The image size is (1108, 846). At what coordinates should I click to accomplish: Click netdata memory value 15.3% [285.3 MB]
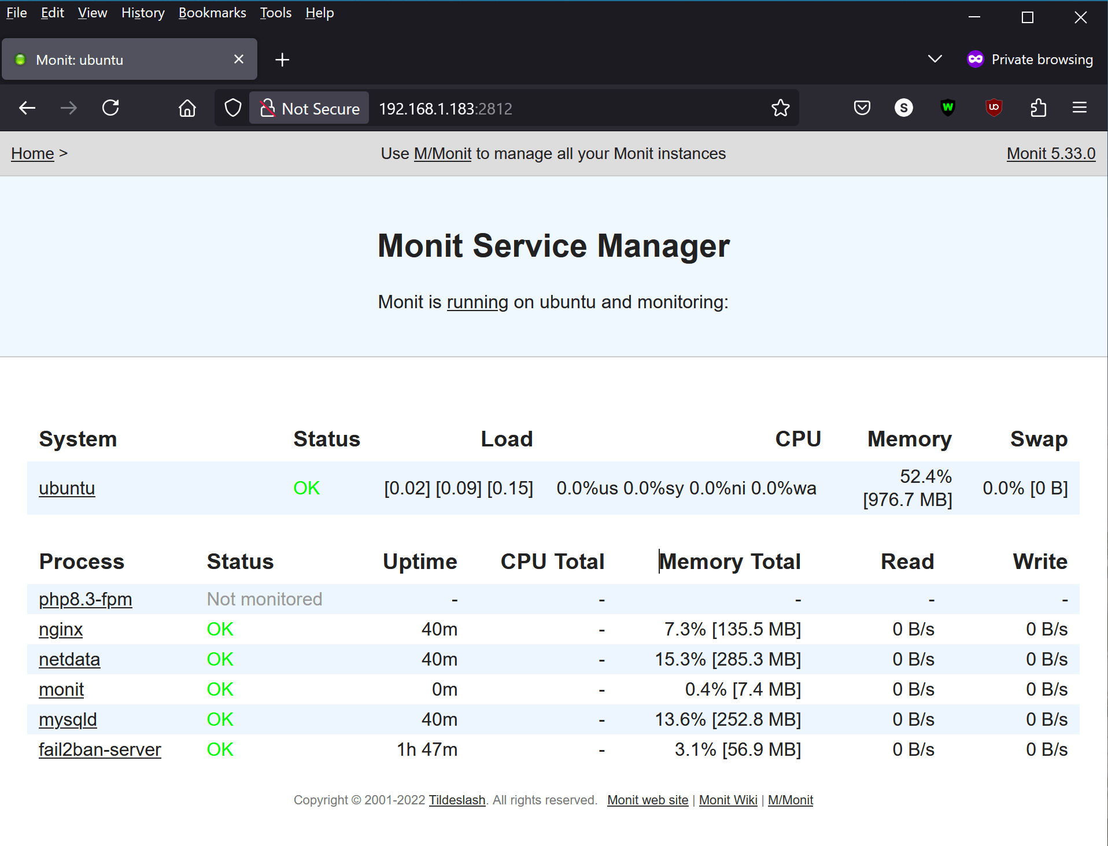coord(728,659)
